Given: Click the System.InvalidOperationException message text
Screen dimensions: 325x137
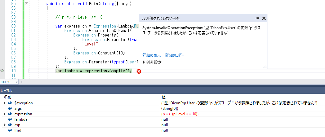Looking at the screenshot, I should point(201,30).
